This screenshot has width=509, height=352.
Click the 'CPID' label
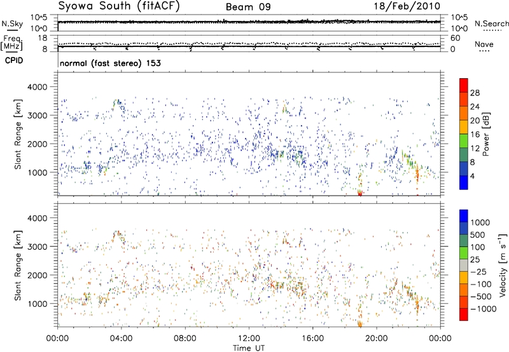point(14,60)
